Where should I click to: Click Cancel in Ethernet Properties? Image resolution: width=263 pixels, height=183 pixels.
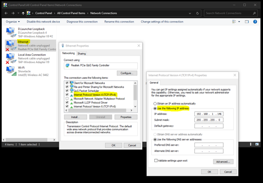pyautogui.click(x=132, y=145)
